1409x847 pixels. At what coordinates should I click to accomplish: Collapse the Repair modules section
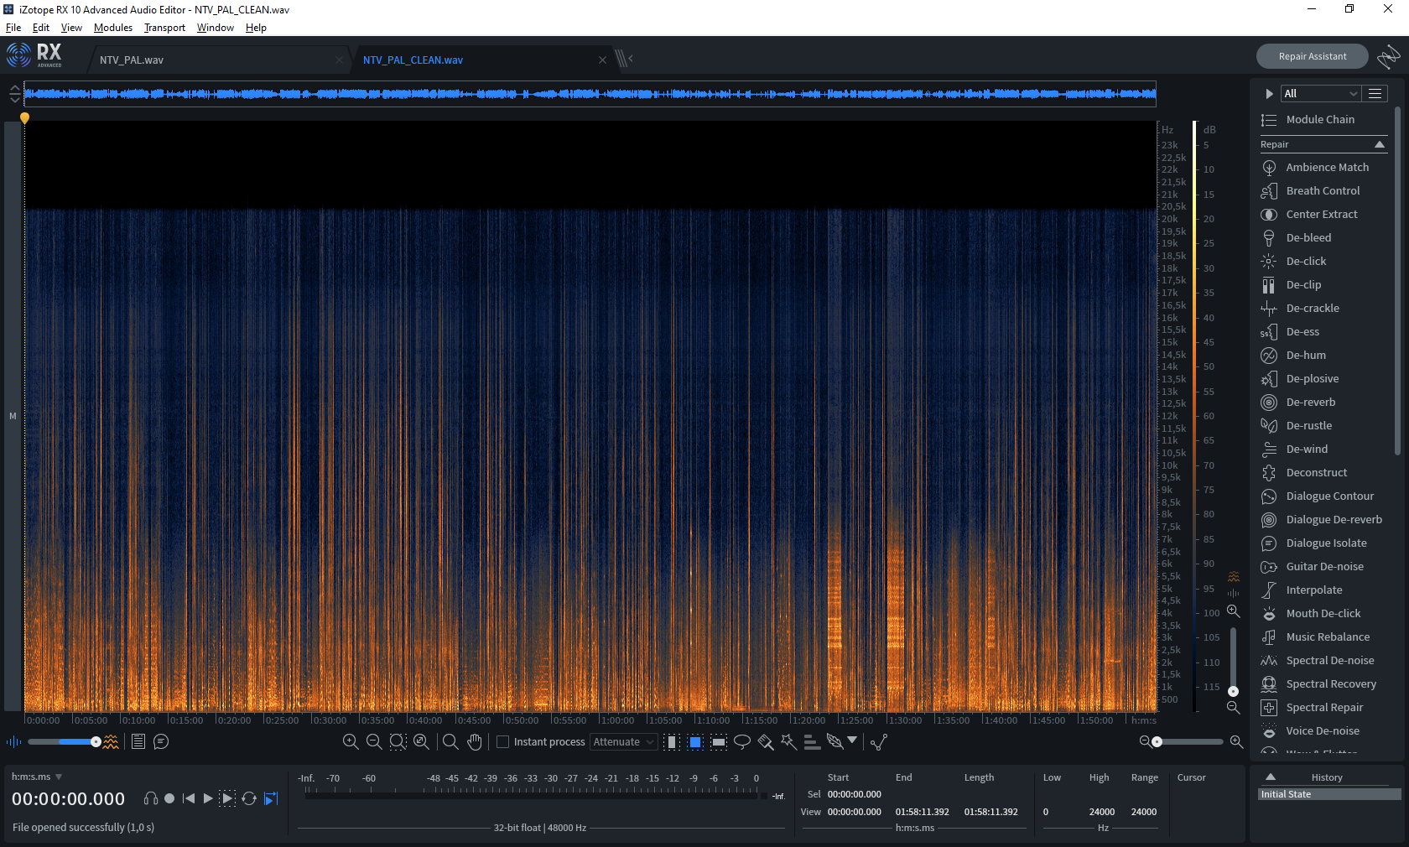[1380, 145]
